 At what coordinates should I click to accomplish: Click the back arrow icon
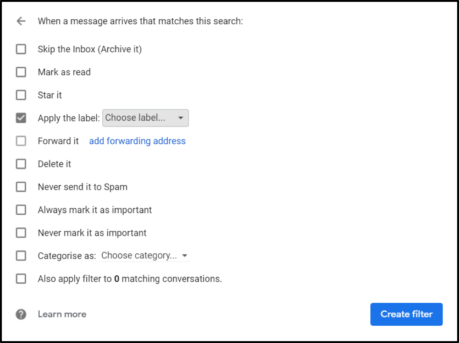pyautogui.click(x=21, y=21)
